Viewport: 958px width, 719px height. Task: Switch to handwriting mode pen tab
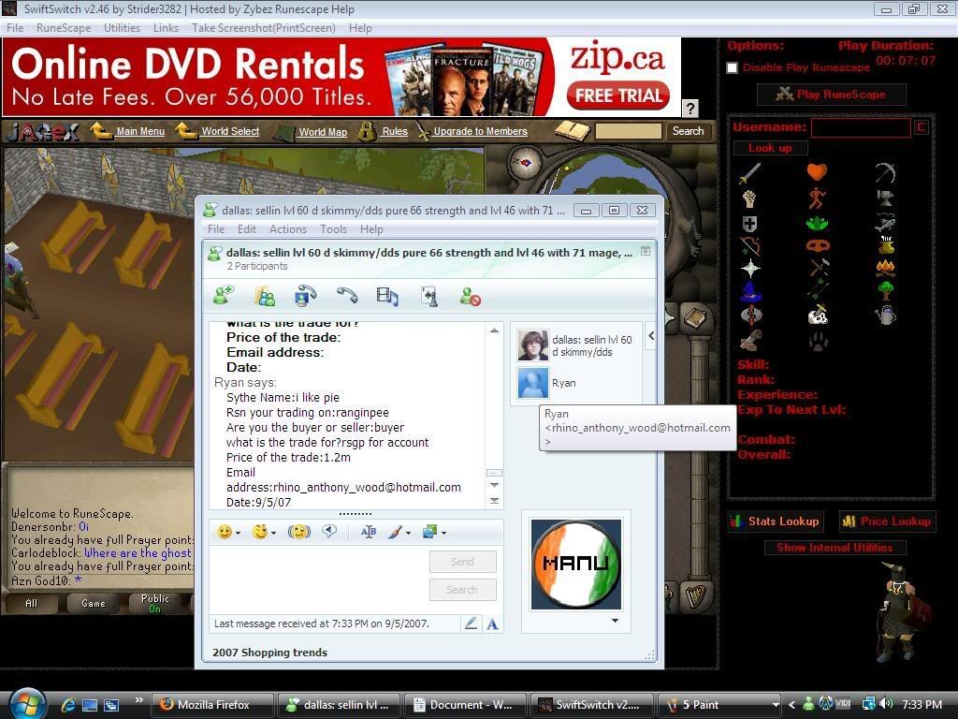pyautogui.click(x=471, y=624)
